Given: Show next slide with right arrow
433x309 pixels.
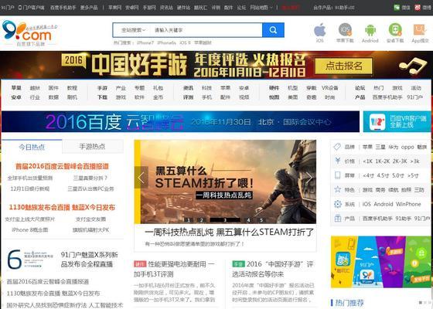Looking at the screenshot, I should pyautogui.click(x=309, y=178).
